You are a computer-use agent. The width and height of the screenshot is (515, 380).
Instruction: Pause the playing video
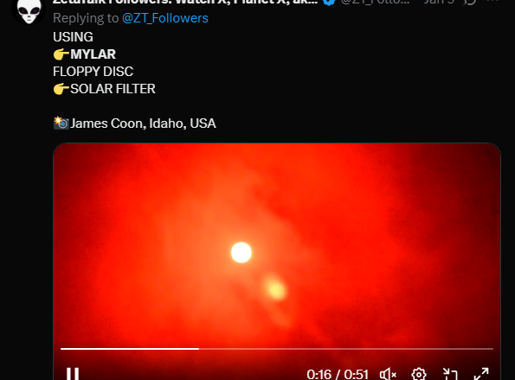click(73, 374)
